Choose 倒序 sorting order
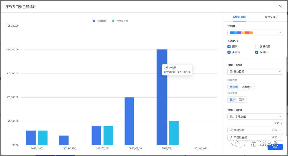 pos(241,100)
